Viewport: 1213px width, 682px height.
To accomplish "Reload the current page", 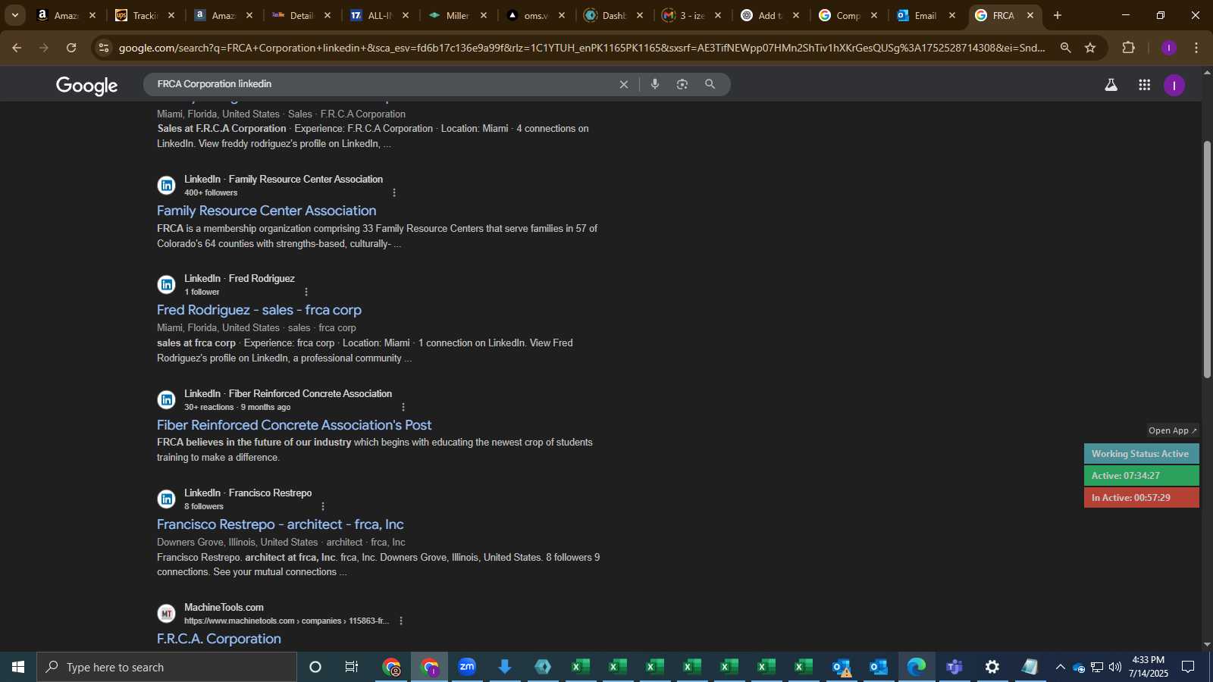I will [x=71, y=48].
